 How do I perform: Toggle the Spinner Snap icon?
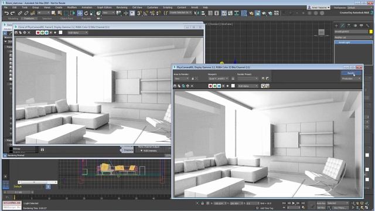coord(158,13)
